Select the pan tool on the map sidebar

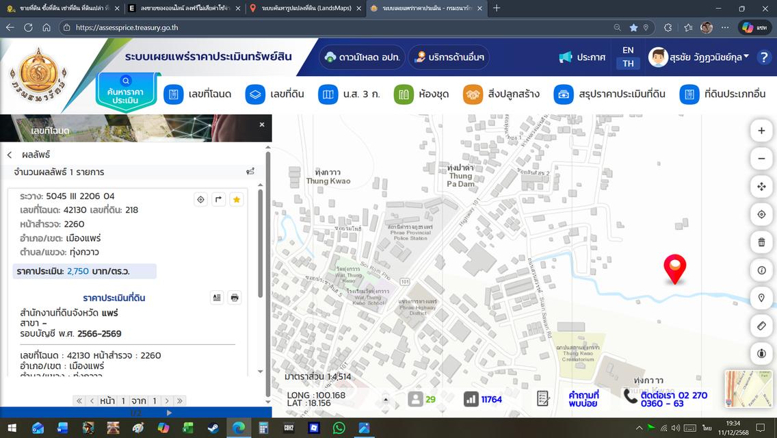[x=761, y=186]
